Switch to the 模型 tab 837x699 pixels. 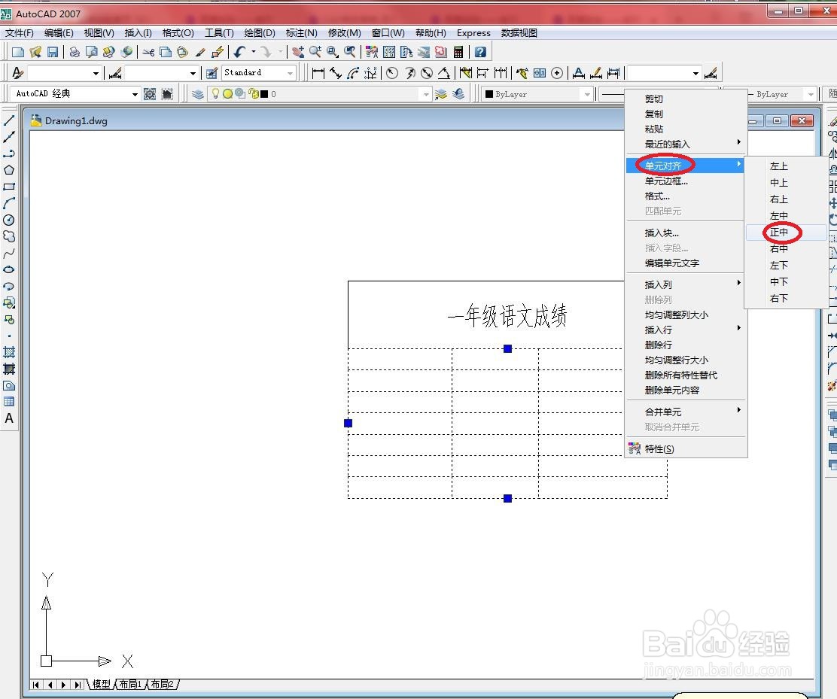102,684
